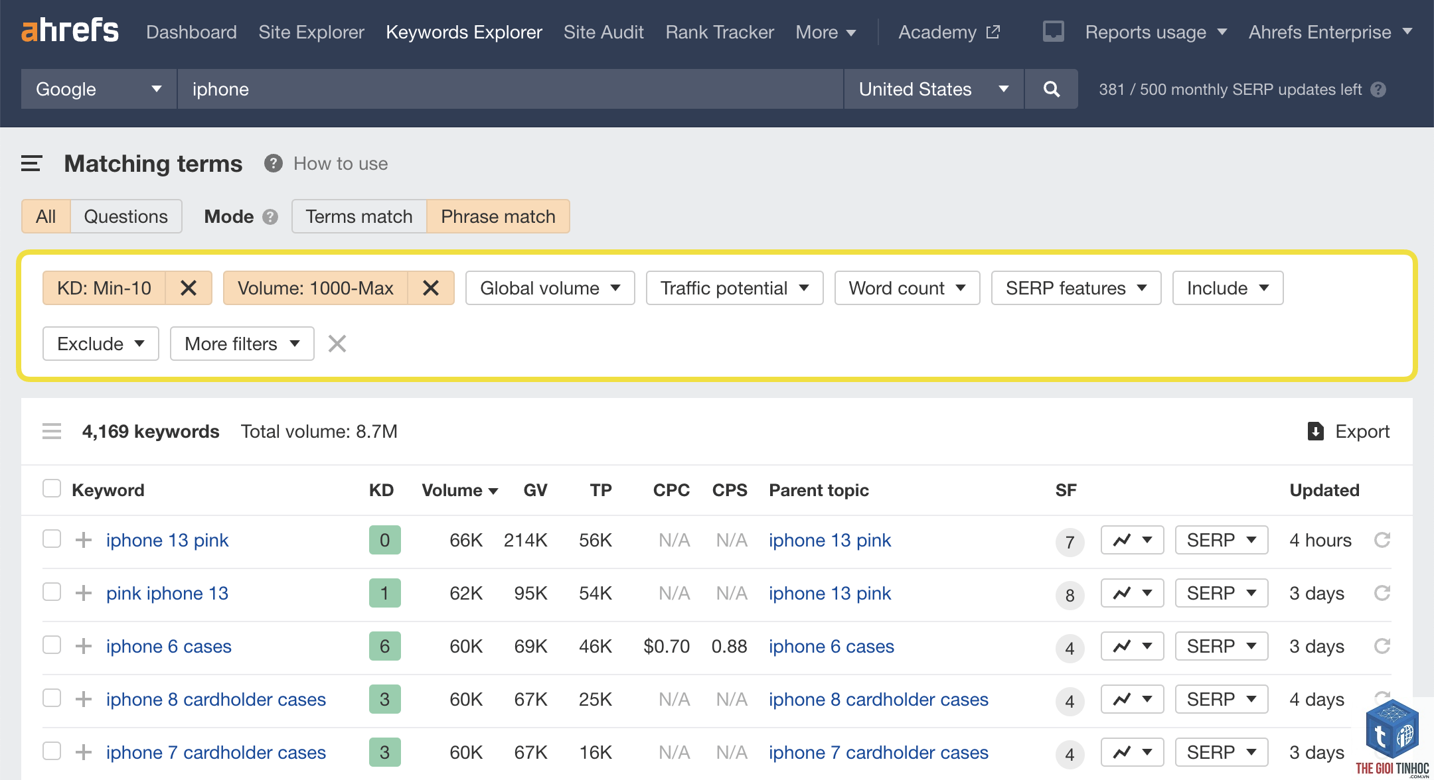Expand the Exclude filter
The height and width of the screenshot is (780, 1434).
point(101,344)
